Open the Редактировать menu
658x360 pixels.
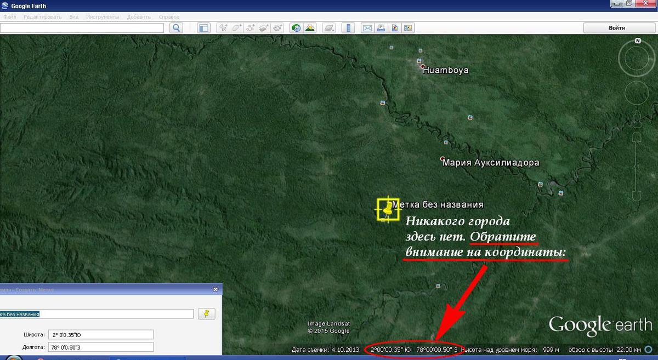[x=42, y=17]
